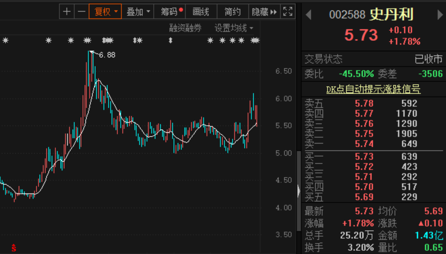Click DK点自动提示涨跌信号 link
The height and width of the screenshot is (254, 446).
point(373,89)
